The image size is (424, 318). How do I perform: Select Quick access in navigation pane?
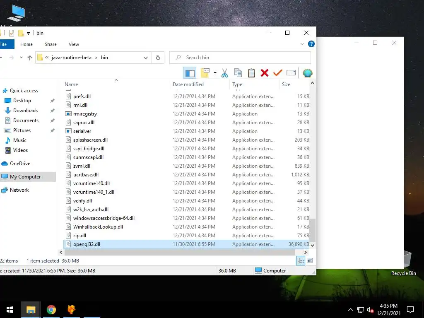click(24, 91)
